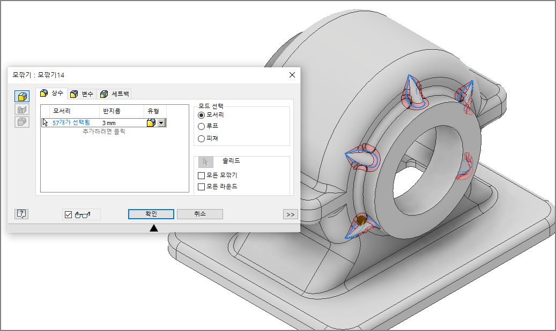Click the 57개가 선택됨 edge selection entry

pyautogui.click(x=71, y=122)
